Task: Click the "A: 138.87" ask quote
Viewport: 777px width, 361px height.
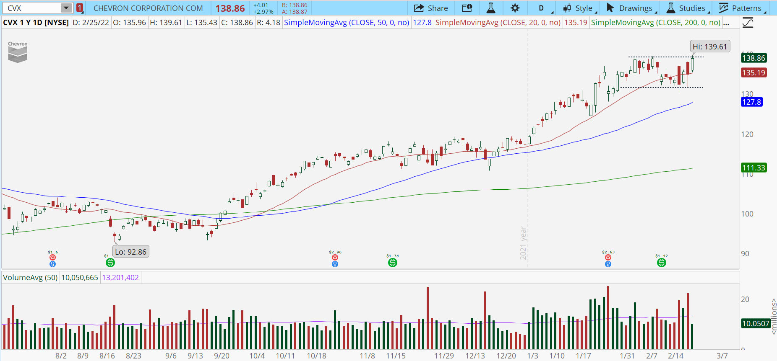Action: [295, 12]
